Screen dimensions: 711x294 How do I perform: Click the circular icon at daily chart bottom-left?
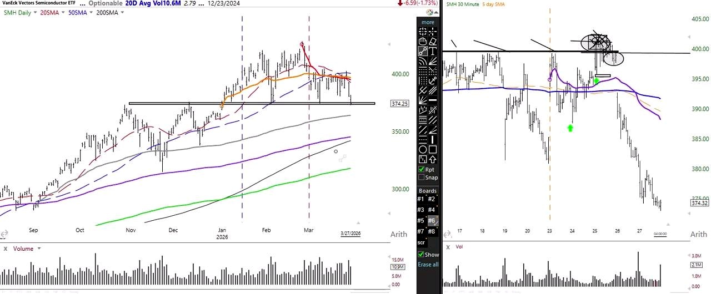[4, 234]
